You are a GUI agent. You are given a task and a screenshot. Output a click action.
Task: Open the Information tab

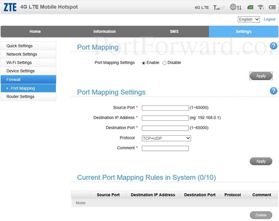pyautogui.click(x=104, y=32)
